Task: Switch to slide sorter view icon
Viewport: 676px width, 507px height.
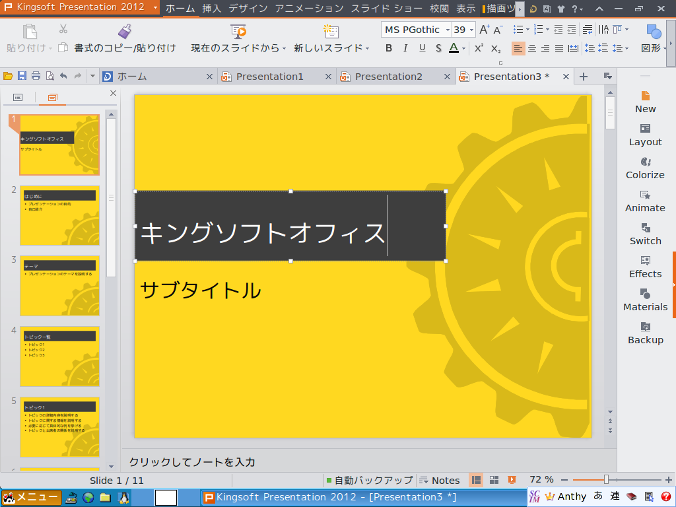Action: (494, 480)
